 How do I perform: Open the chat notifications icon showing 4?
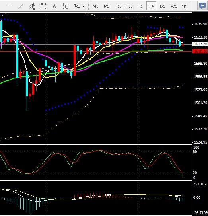click(x=202, y=6)
